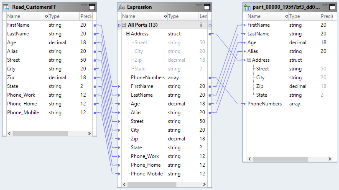This screenshot has width=339, height=190.
Task: Click the input arrow of PhoneNumbers in target
Action: click(x=244, y=104)
